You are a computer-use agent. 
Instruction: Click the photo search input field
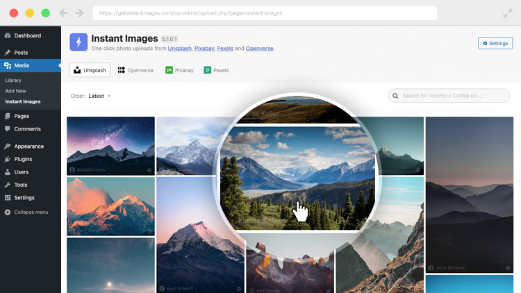(x=452, y=96)
